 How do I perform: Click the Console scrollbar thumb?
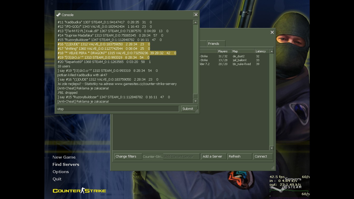tap(195, 96)
